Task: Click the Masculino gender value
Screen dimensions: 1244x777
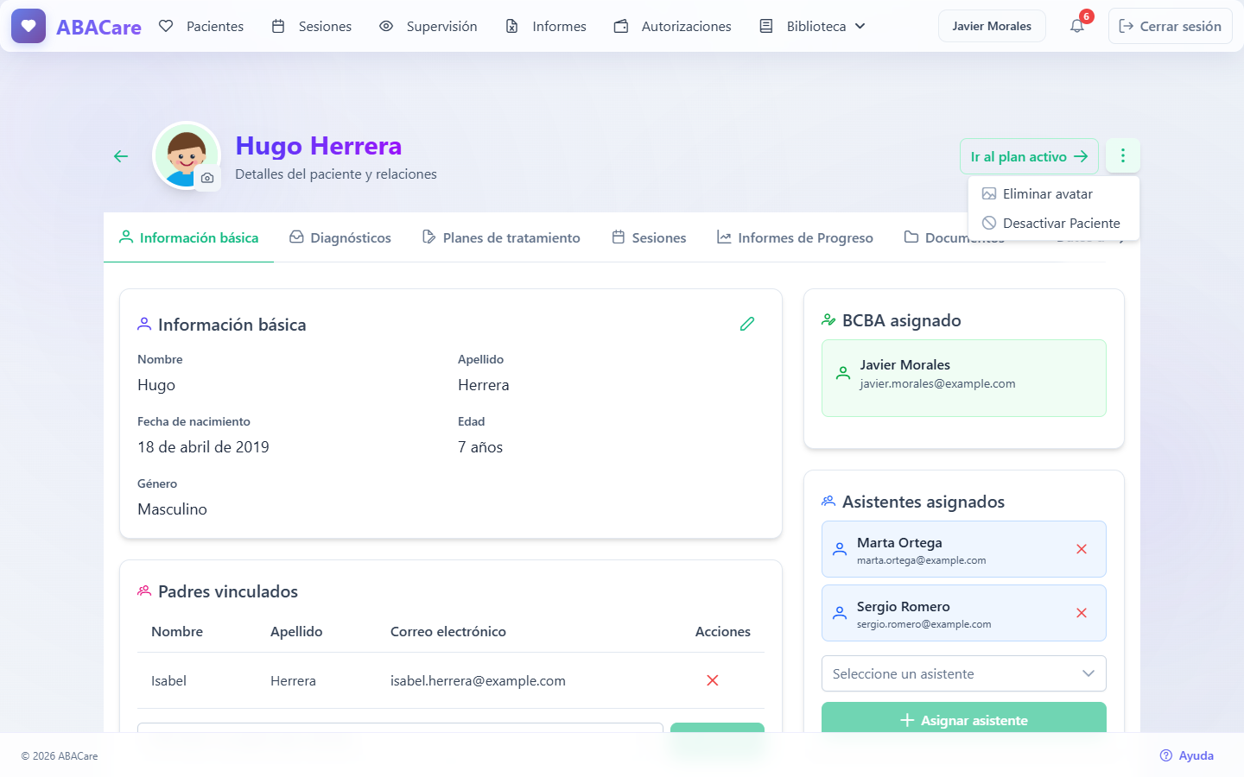Action: (x=172, y=509)
